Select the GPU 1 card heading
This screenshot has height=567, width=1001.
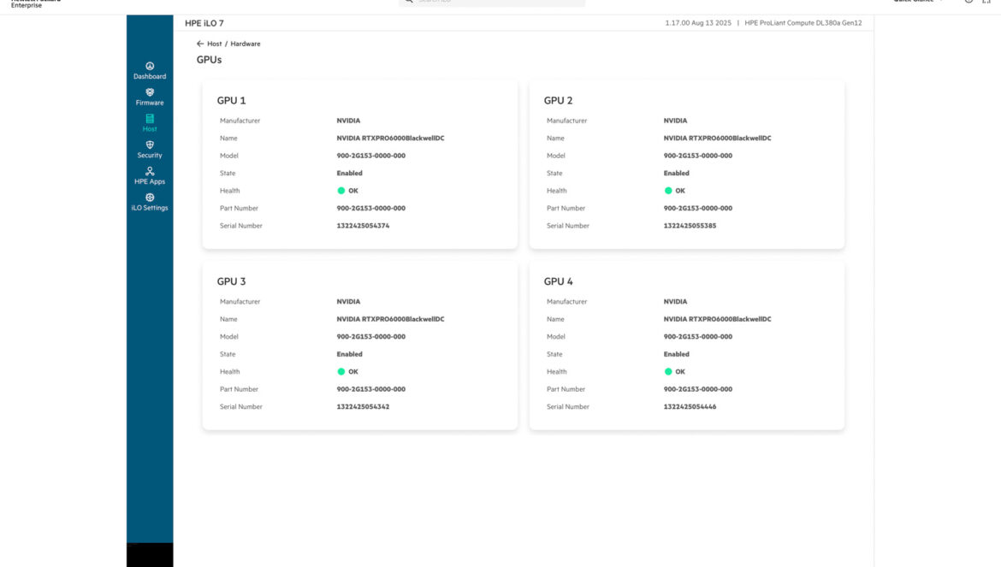coord(231,101)
